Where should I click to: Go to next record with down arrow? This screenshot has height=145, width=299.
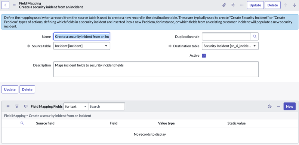tap(294, 5)
